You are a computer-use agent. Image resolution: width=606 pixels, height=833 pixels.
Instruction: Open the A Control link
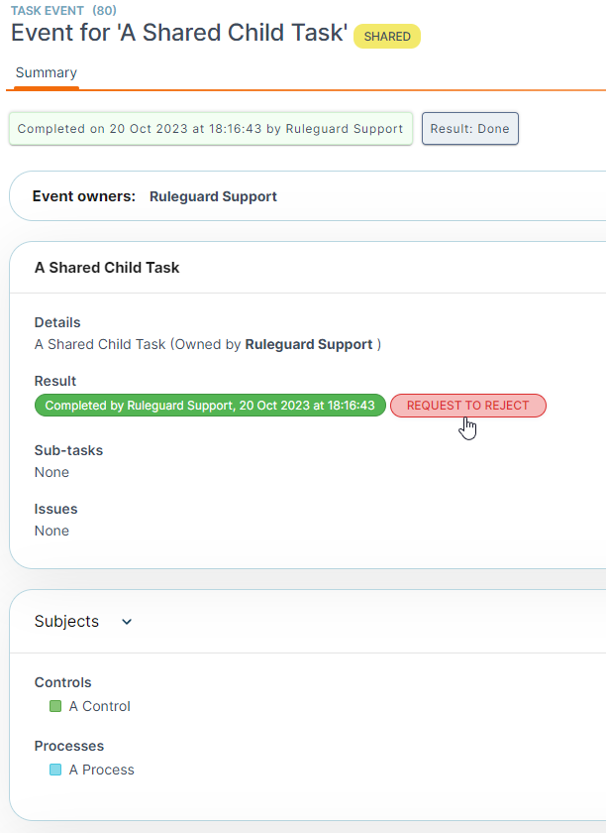(100, 706)
